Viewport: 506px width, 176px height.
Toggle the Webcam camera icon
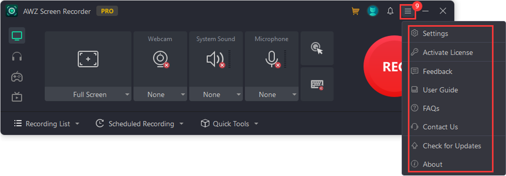[x=160, y=59]
